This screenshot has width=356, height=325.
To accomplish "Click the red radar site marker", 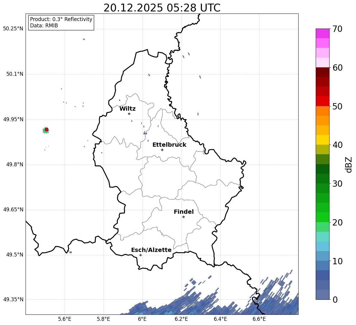I will [47, 130].
